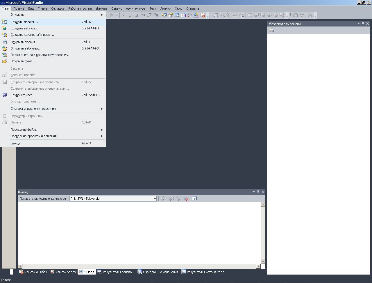Open the Theme menu
Screen dimensions: 372x283
pos(42,8)
